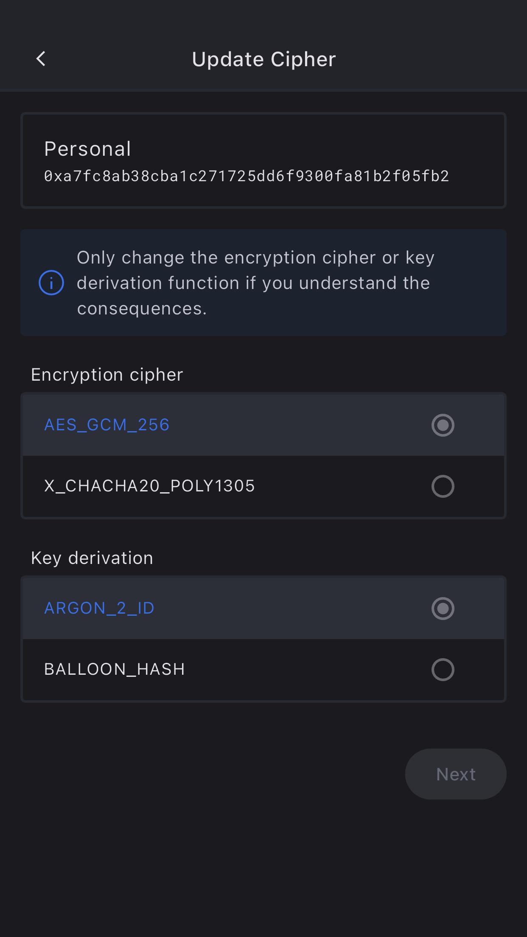Screen dimensions: 527x937
Task: Tap the BALLOON_HASH option label
Action: tap(115, 670)
